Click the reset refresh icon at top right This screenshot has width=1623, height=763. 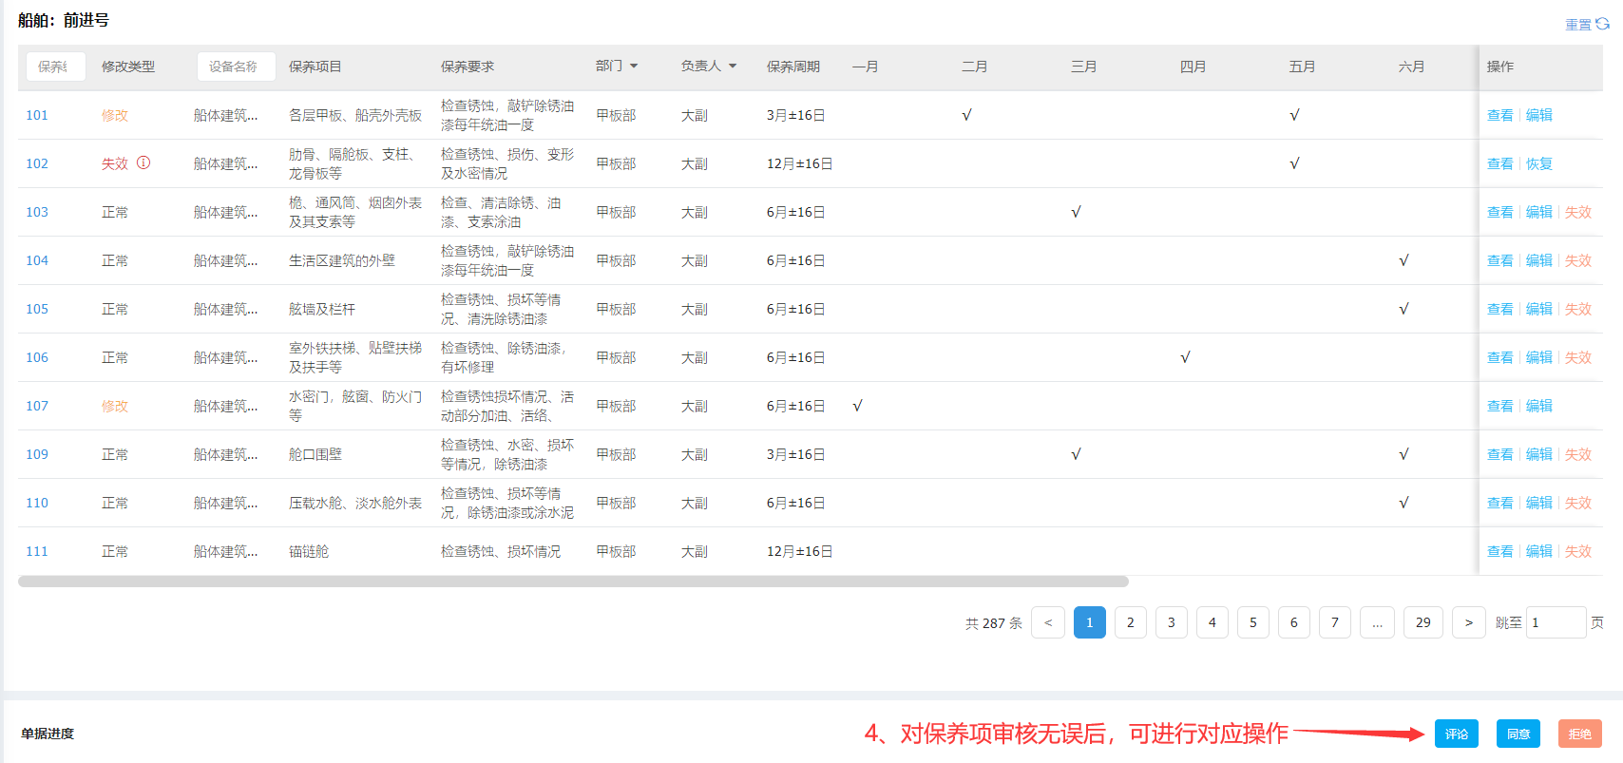point(1603,24)
